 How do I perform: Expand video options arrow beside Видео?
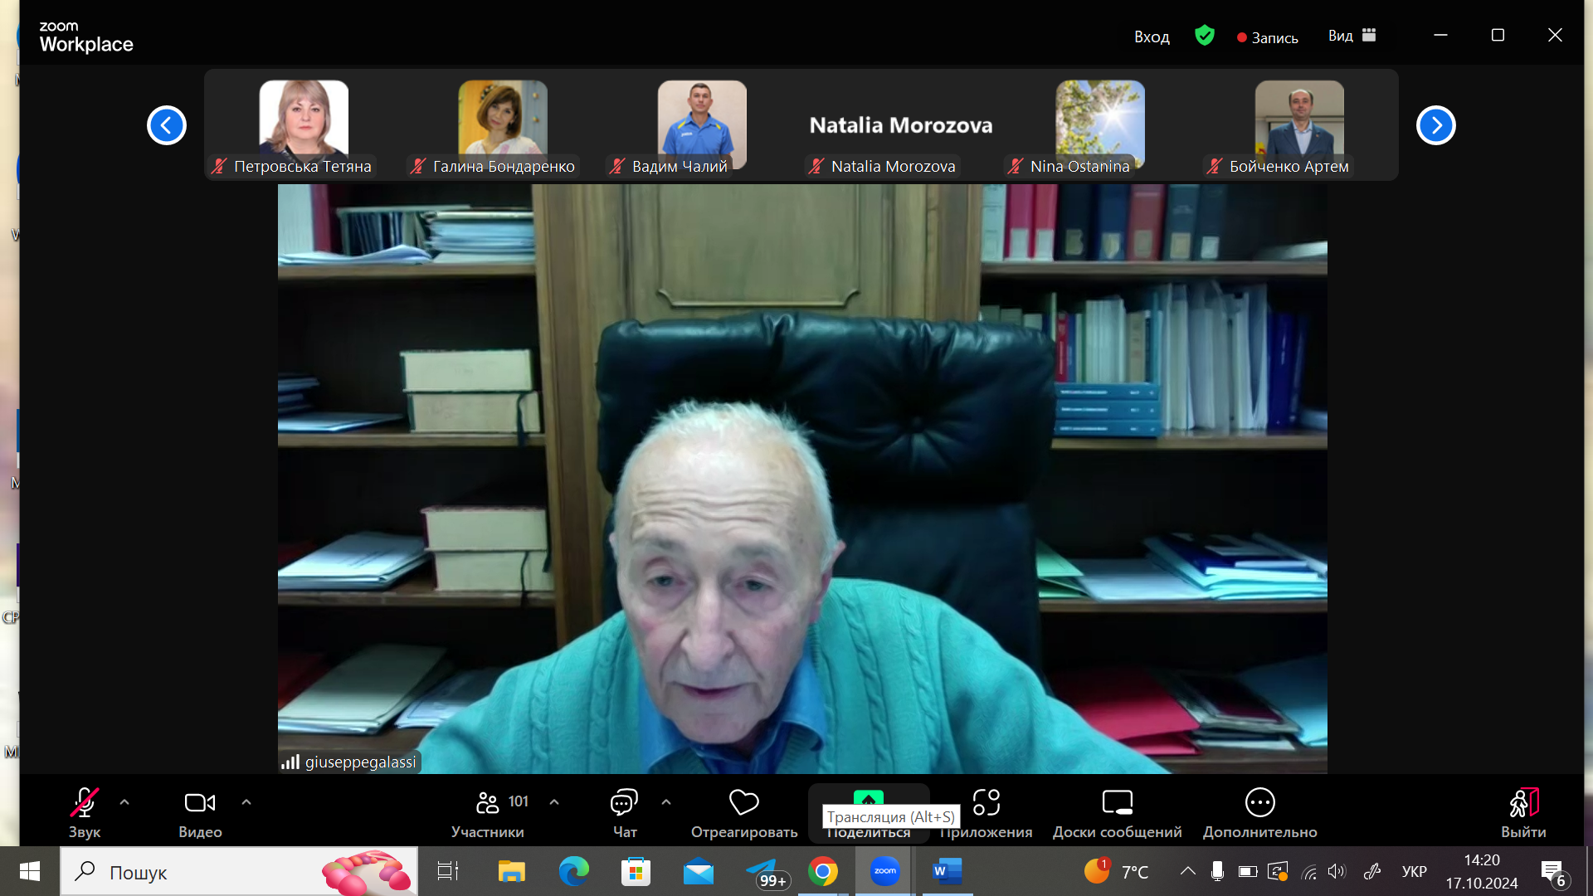246,802
